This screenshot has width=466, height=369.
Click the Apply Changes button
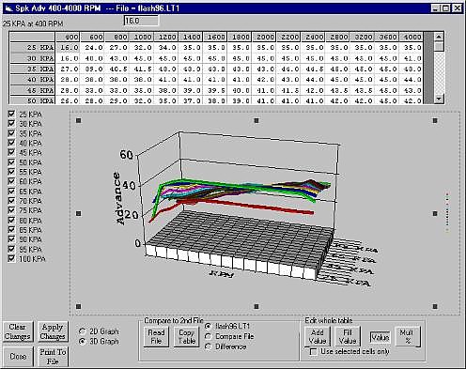pos(53,331)
